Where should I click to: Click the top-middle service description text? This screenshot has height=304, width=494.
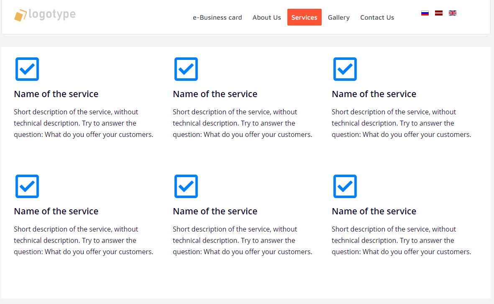(242, 123)
